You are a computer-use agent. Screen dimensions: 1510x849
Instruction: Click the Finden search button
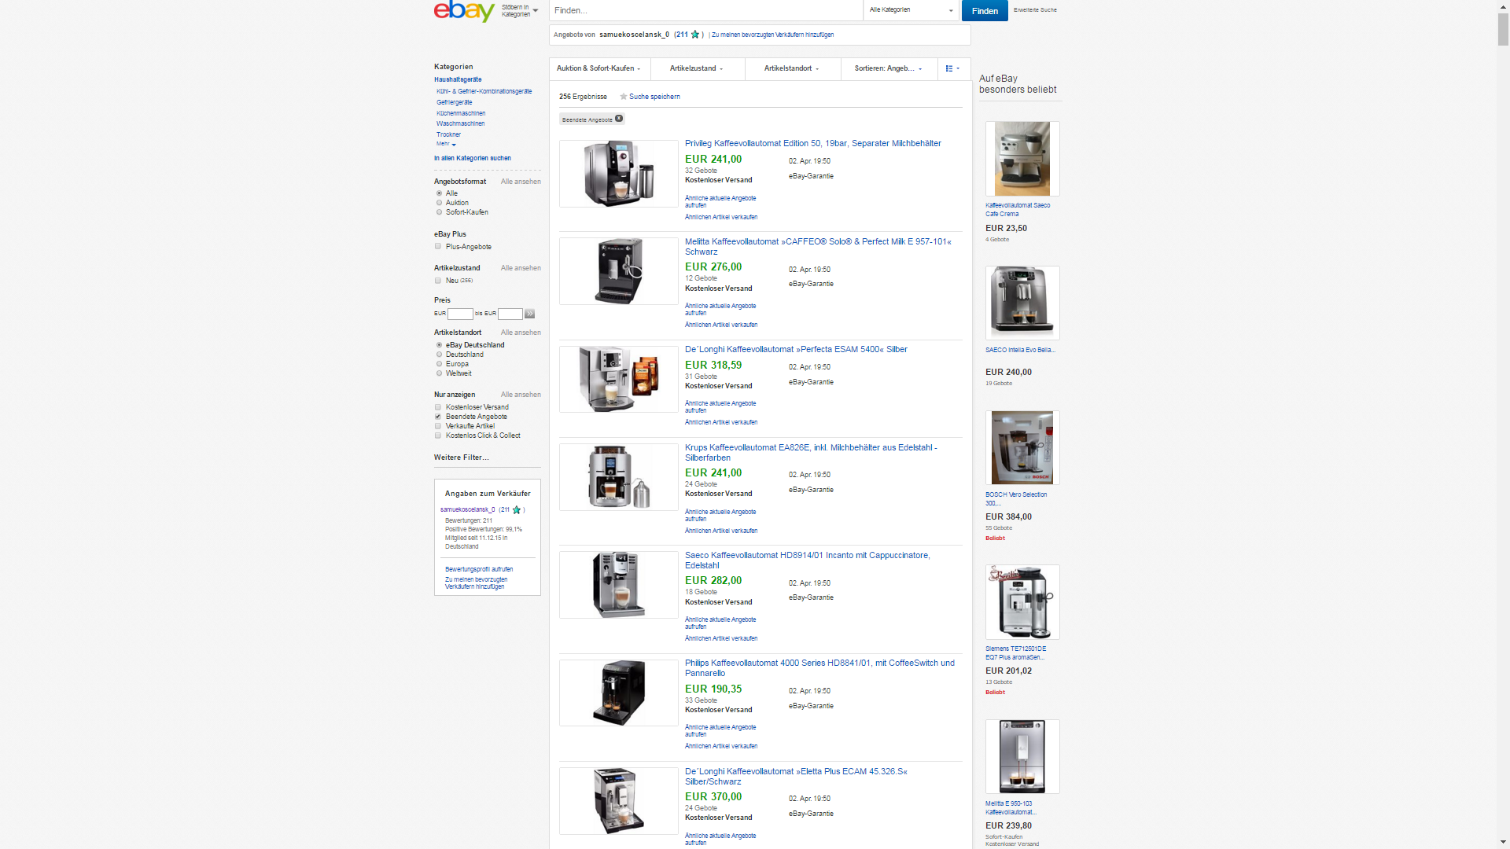point(985,11)
